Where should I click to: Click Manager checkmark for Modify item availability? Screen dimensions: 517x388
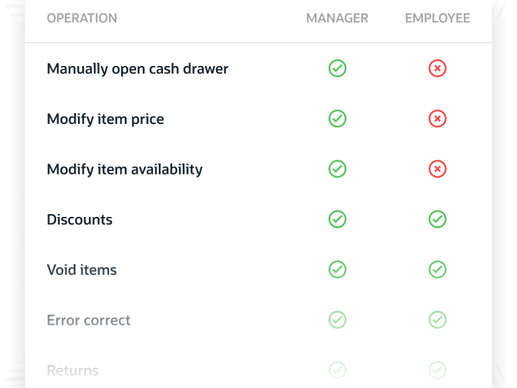point(337,169)
